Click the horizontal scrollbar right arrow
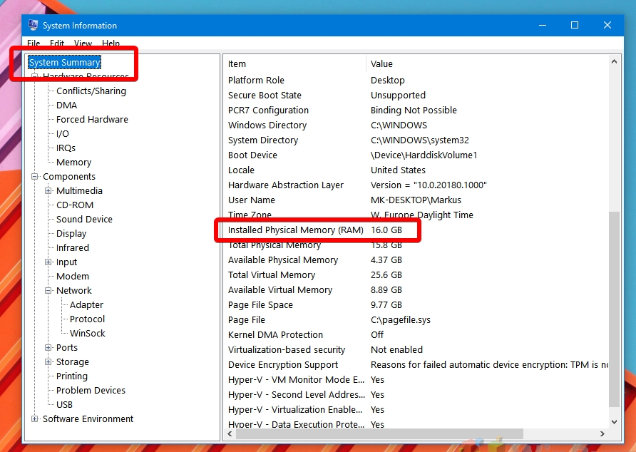The width and height of the screenshot is (636, 452). [x=603, y=433]
